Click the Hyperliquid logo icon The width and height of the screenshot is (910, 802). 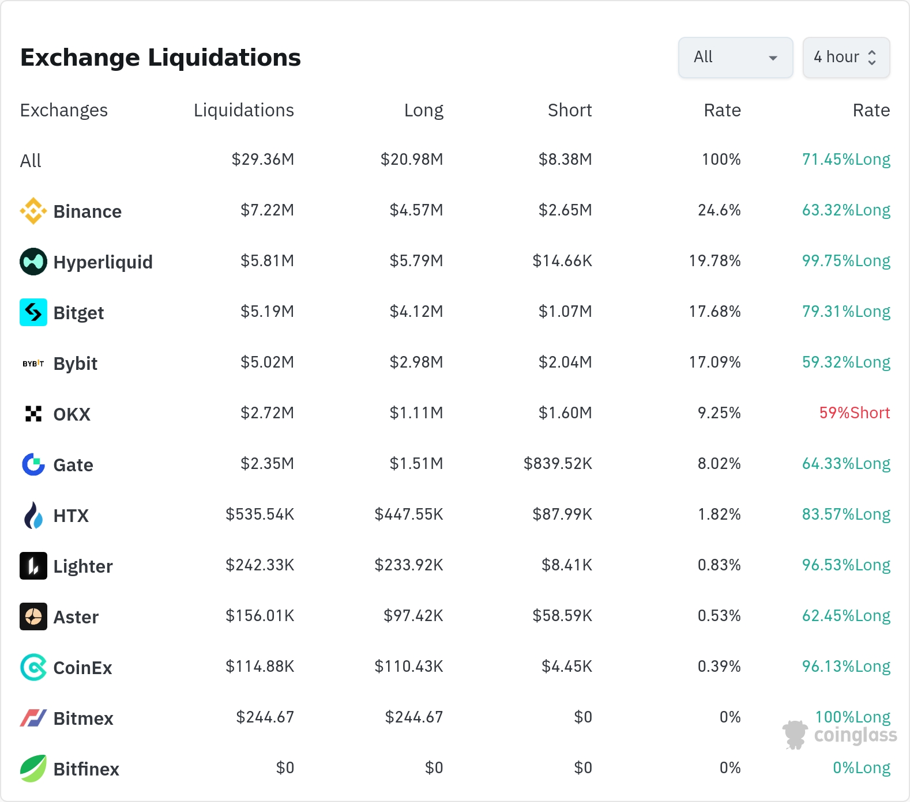pyautogui.click(x=33, y=262)
